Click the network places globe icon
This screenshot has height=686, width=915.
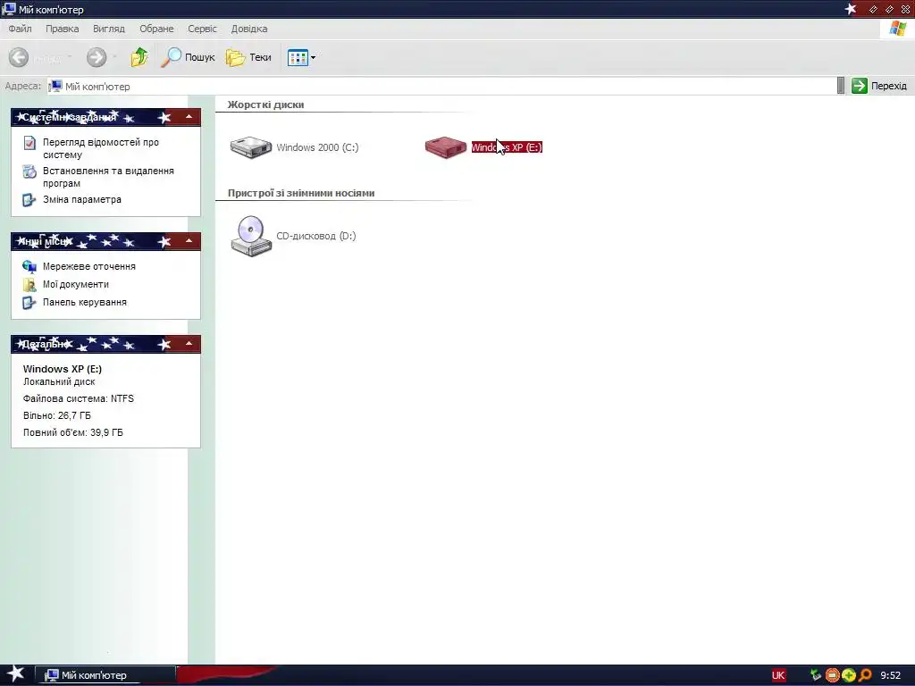point(29,266)
